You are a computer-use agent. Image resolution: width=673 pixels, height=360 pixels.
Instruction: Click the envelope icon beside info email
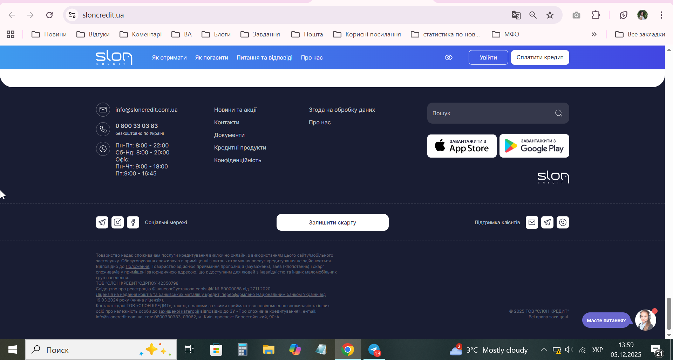pyautogui.click(x=103, y=110)
